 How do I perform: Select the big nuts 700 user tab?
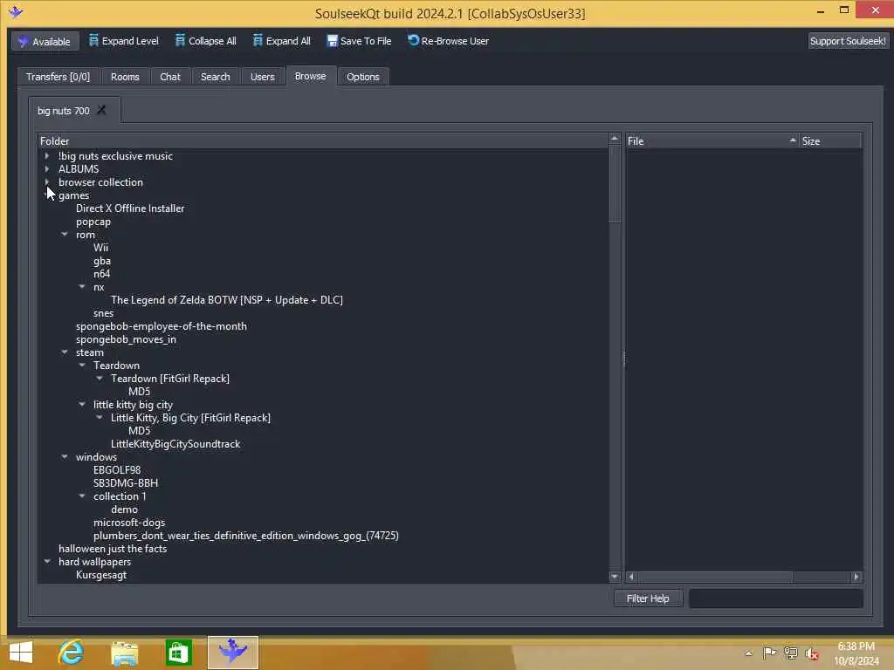63,111
